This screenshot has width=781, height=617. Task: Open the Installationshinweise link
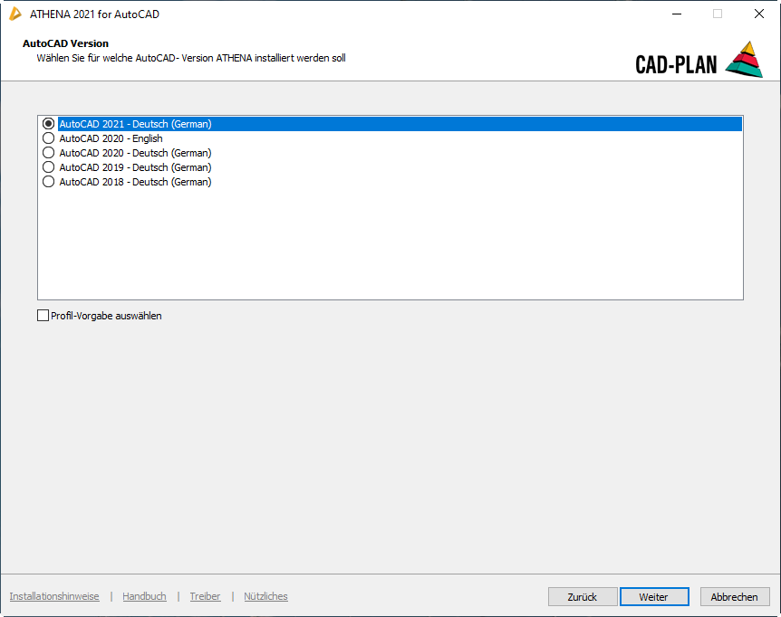(x=54, y=596)
